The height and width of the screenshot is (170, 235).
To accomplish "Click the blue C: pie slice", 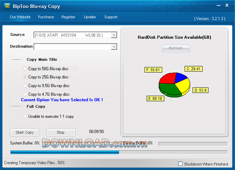I will (x=180, y=77).
